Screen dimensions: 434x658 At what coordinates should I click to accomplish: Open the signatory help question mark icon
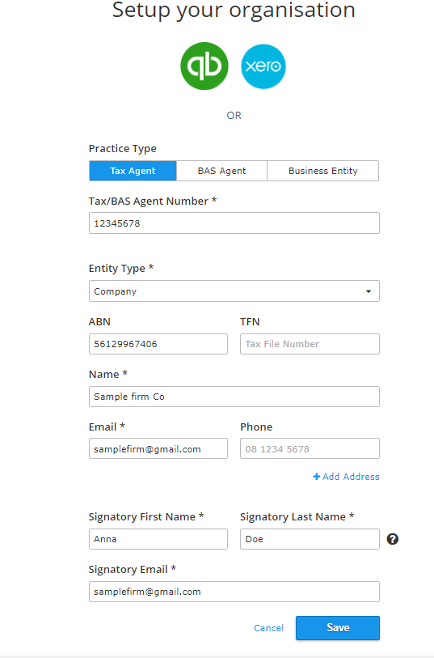[393, 539]
